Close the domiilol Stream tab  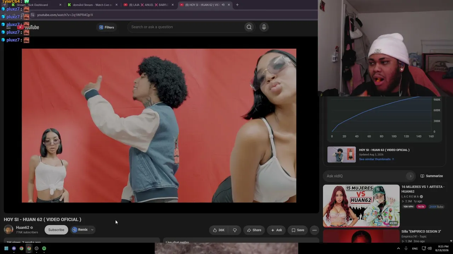[116, 5]
